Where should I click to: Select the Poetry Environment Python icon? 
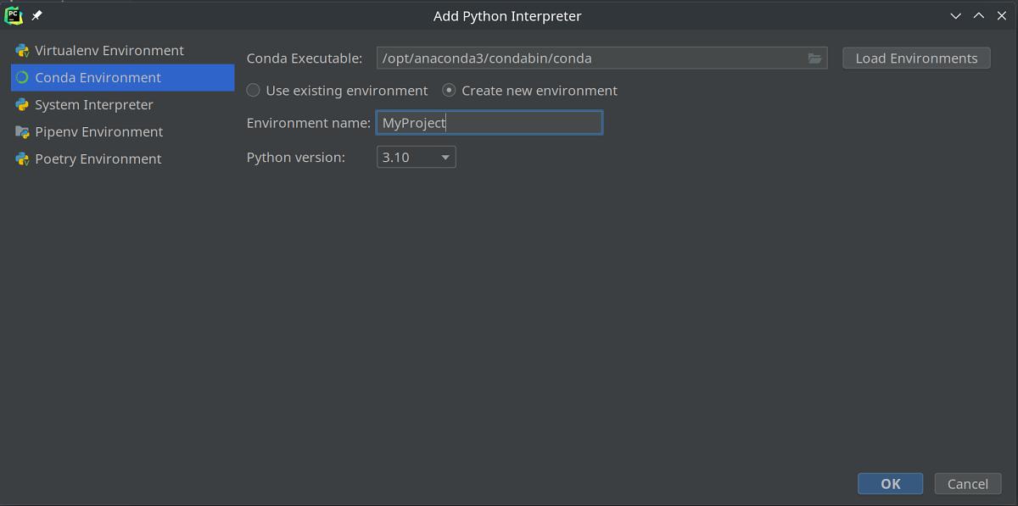tap(22, 158)
